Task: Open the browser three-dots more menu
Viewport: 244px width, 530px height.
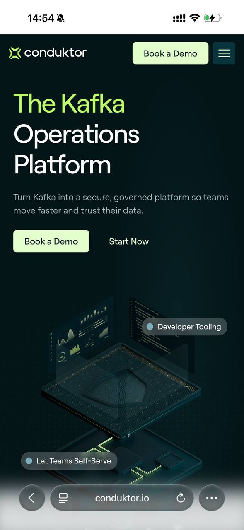Action: [x=212, y=498]
